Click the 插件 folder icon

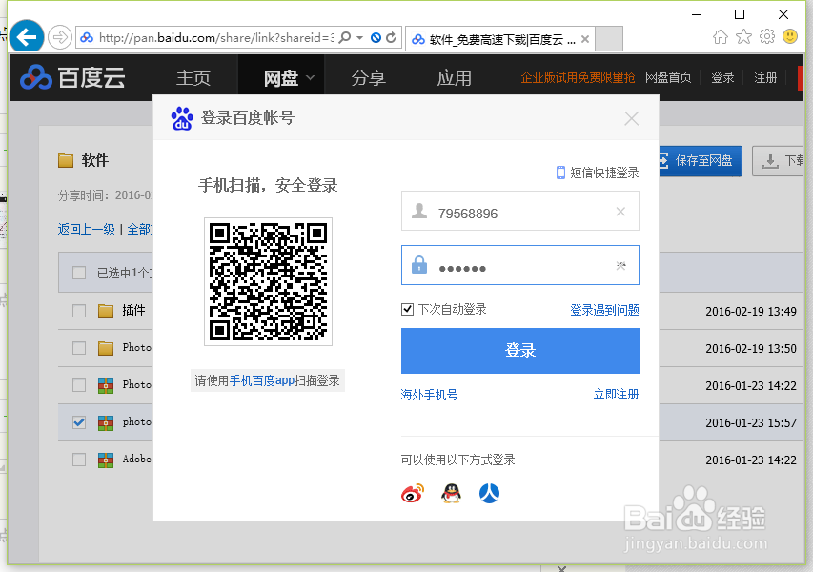(106, 311)
